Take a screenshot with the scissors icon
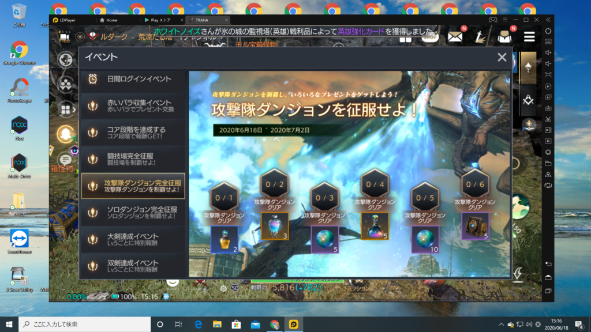The image size is (591, 332). [x=548, y=119]
